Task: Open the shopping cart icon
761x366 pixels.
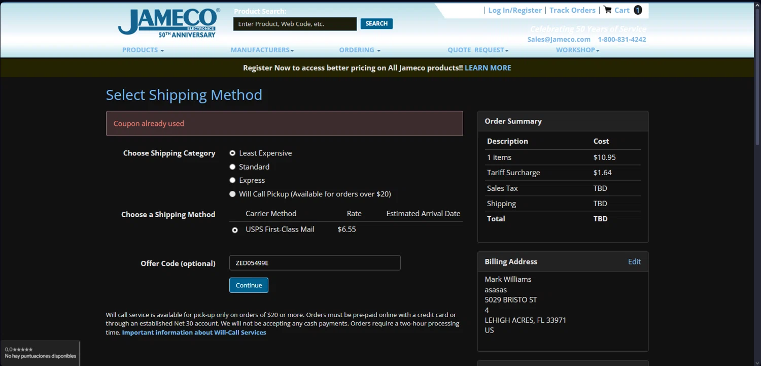Action: (607, 10)
